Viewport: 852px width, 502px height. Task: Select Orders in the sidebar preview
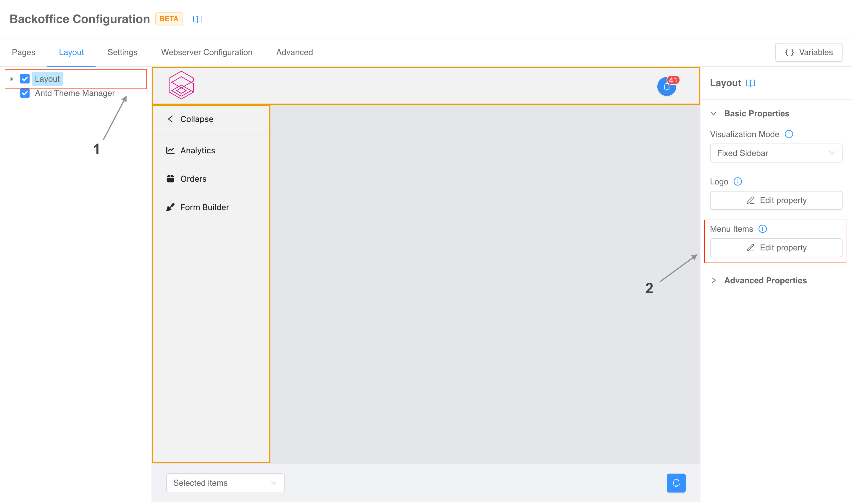click(193, 178)
